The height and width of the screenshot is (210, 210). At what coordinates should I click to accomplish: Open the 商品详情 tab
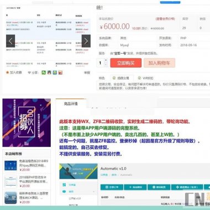pos(71,104)
